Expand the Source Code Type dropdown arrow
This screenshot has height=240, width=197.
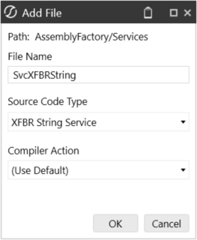coord(183,122)
